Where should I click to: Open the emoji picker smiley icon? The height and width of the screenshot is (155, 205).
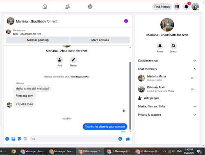click(120, 139)
